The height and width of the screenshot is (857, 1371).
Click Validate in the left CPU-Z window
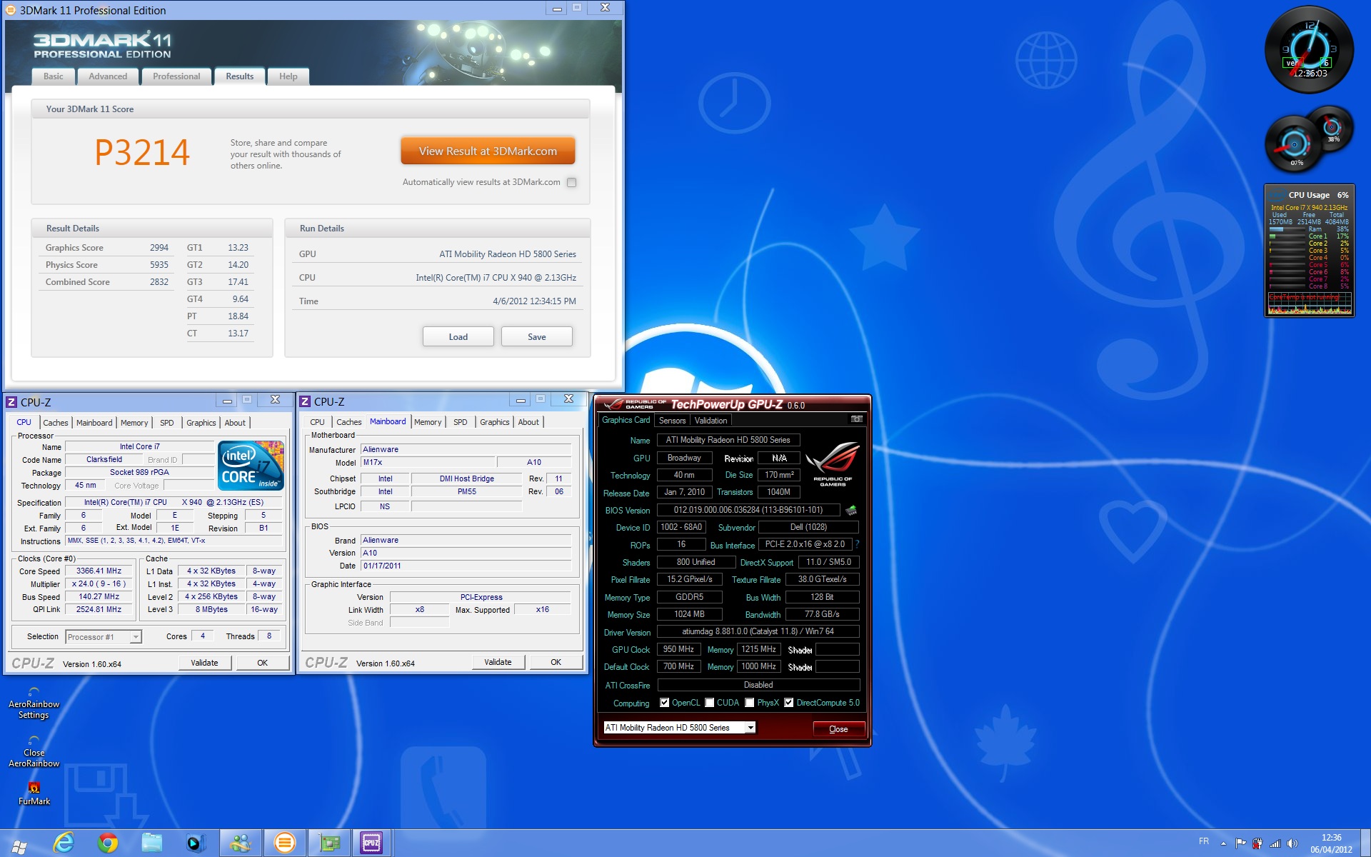pyautogui.click(x=204, y=663)
